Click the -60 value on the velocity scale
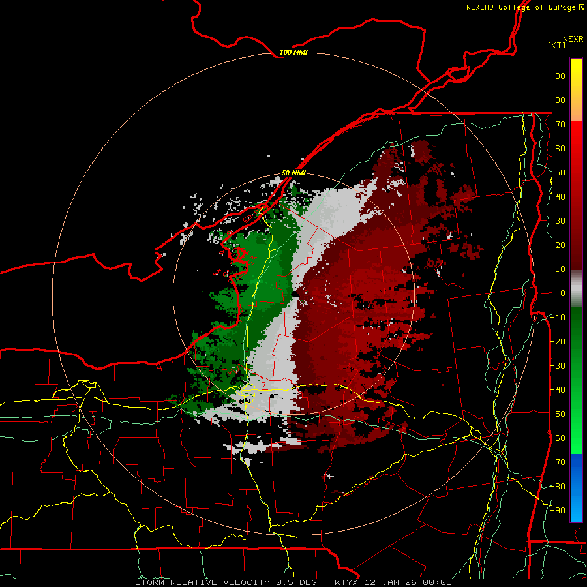 pos(558,438)
